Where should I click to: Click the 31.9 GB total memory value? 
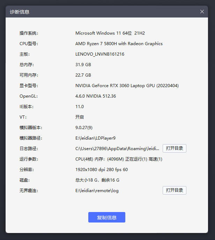point(83,65)
